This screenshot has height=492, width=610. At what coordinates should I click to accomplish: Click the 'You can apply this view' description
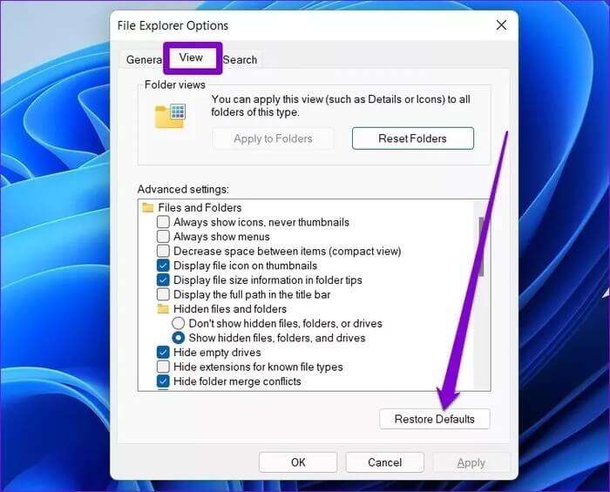coord(341,105)
